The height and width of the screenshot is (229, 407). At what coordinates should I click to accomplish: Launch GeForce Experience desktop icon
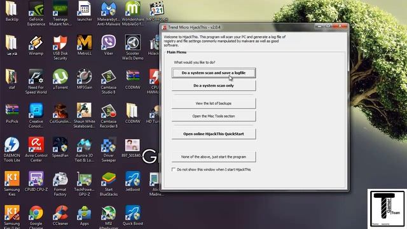coord(36,13)
